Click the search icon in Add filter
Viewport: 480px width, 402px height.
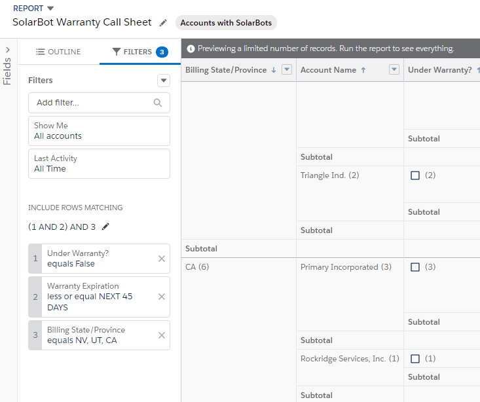point(157,103)
